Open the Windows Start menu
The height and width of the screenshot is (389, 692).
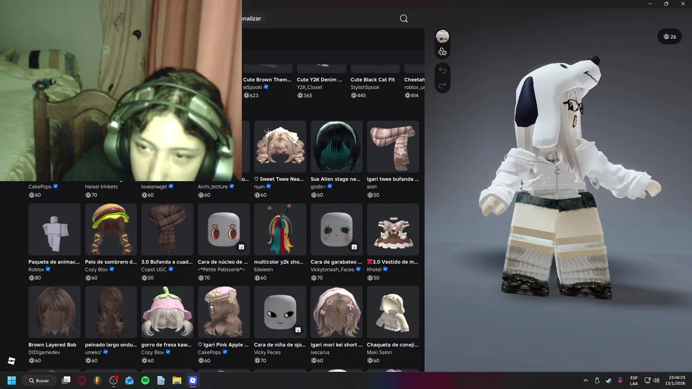point(11,380)
